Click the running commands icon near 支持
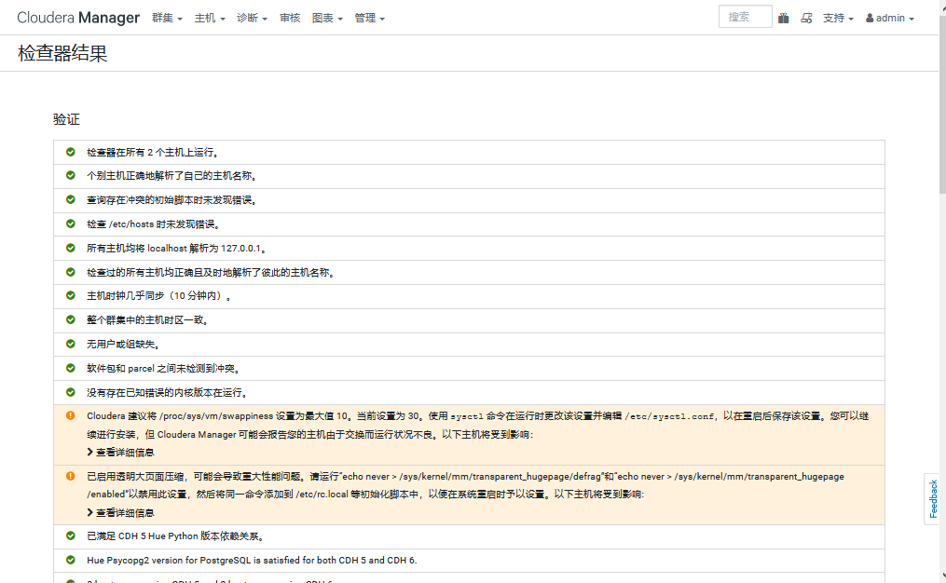This screenshot has width=946, height=583. click(x=806, y=18)
